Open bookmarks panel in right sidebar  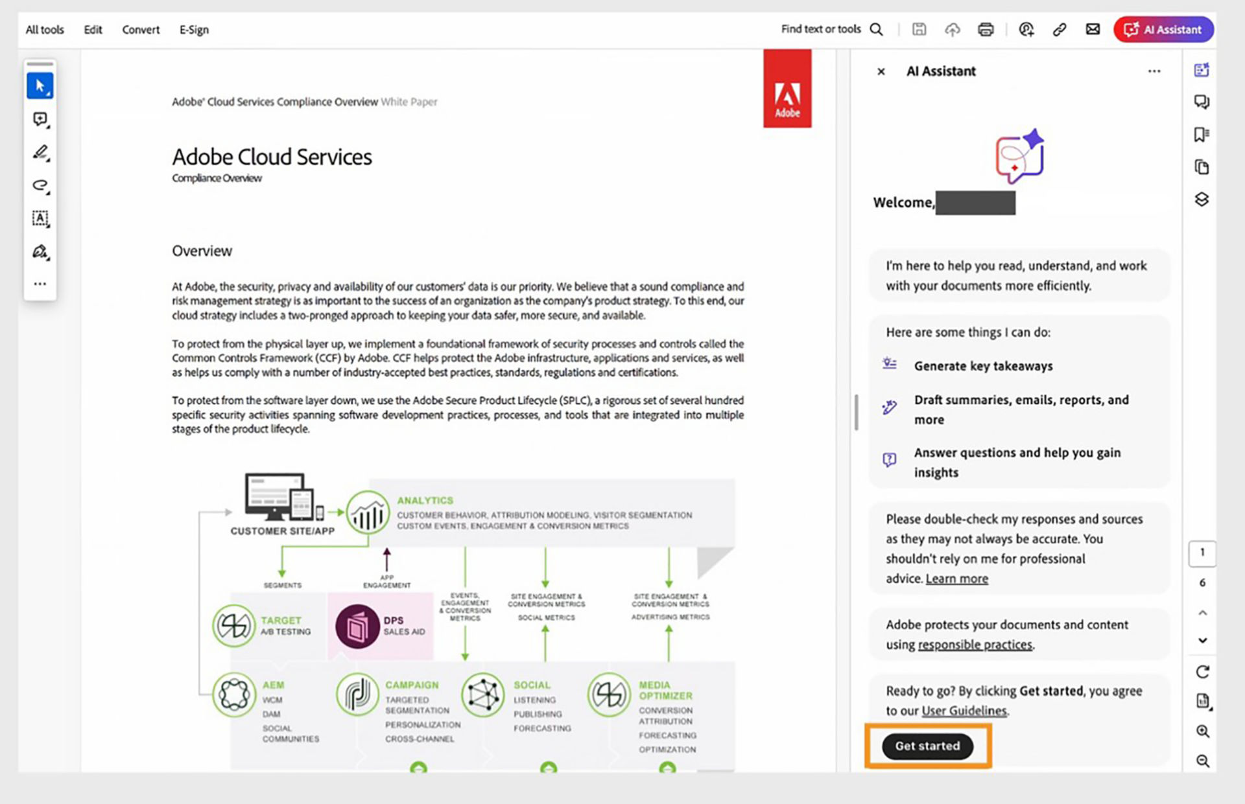pos(1202,134)
